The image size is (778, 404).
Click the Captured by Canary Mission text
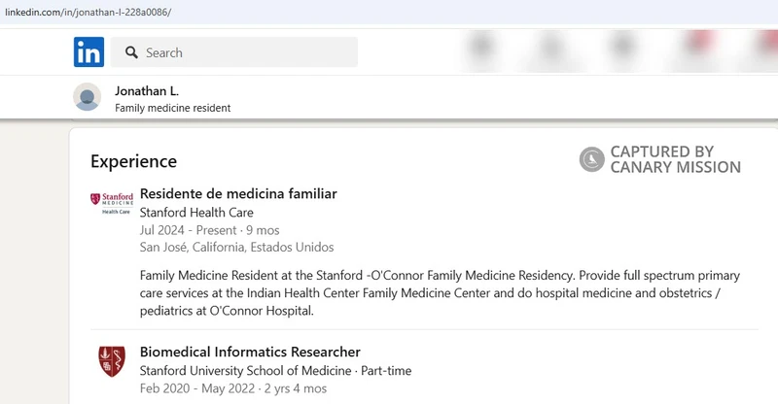point(675,159)
